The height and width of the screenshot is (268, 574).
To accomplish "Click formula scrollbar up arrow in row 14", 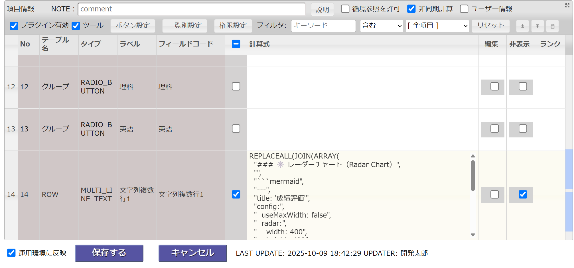I will tap(473, 156).
